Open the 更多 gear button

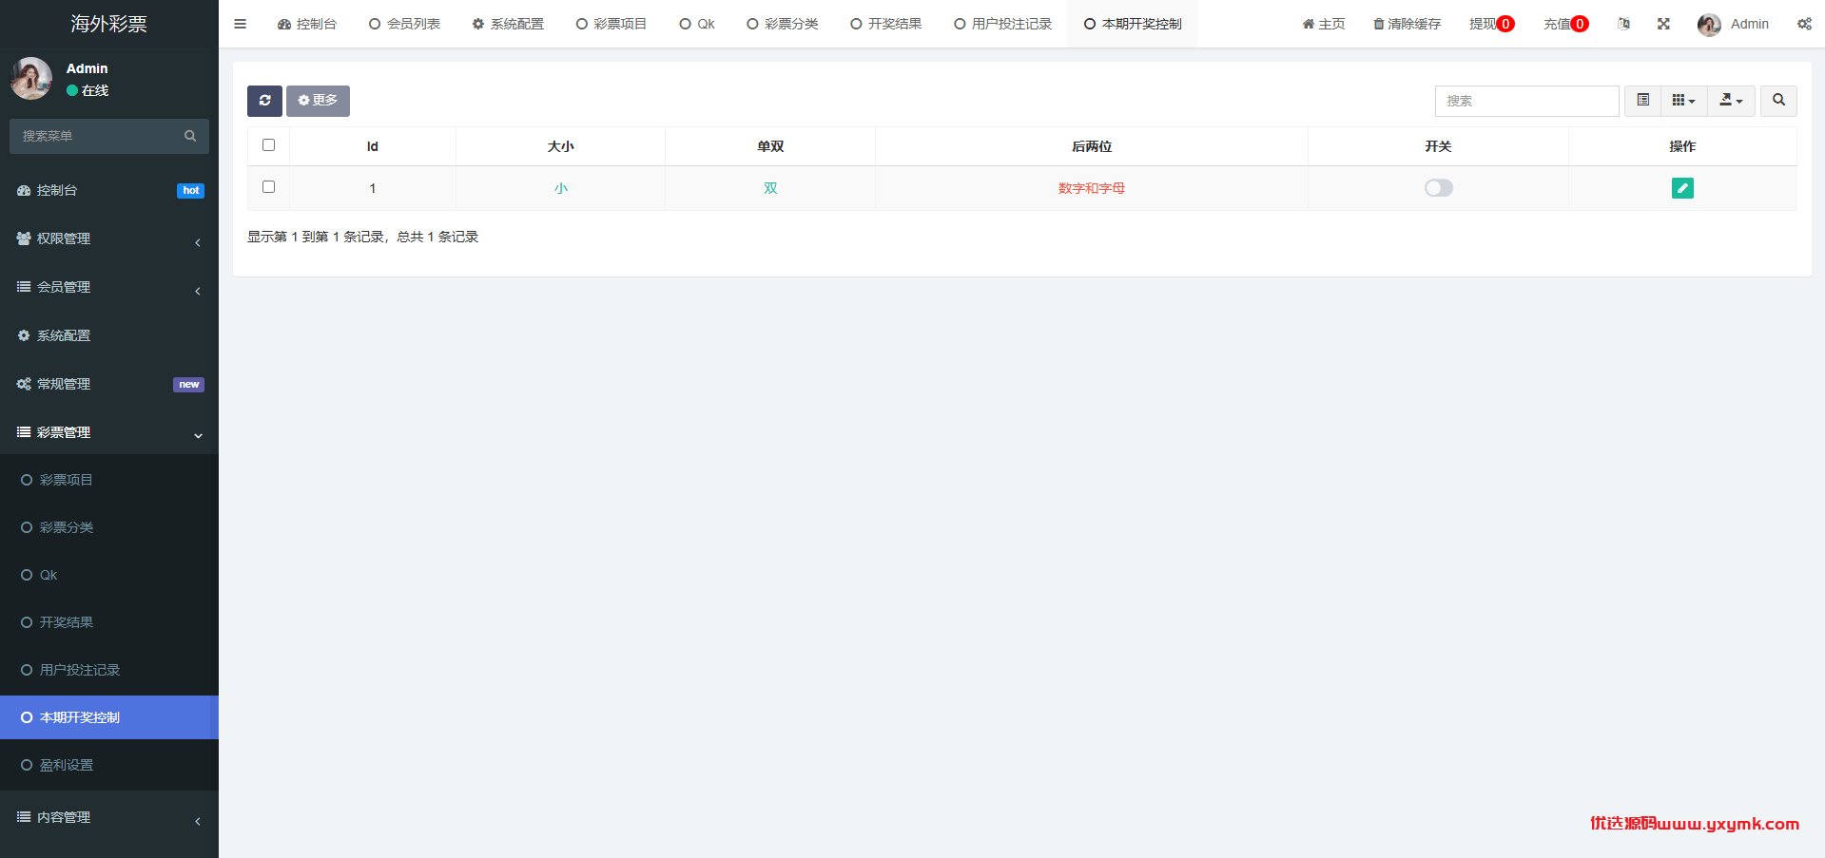(318, 101)
